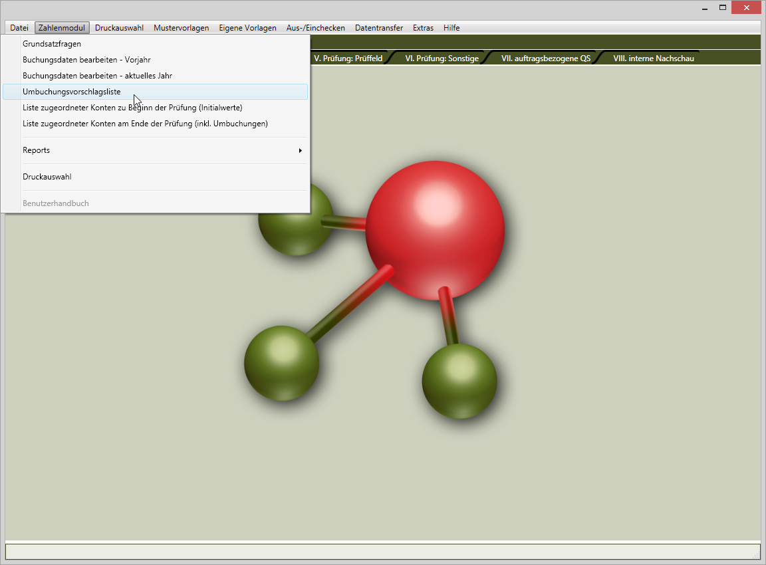The height and width of the screenshot is (565, 766).
Task: Open Liste zugeordneter Konten am Ende der Prüfung
Action: click(145, 124)
